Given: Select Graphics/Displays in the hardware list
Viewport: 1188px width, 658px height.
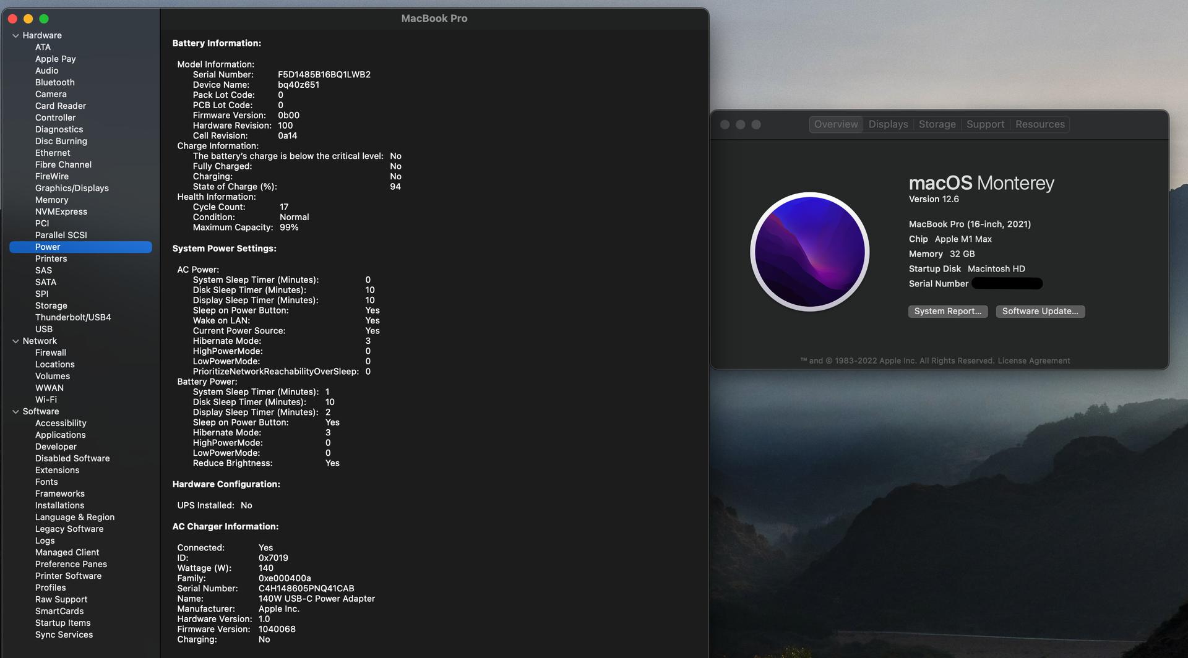Looking at the screenshot, I should [72, 188].
